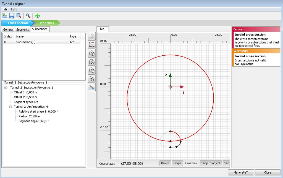Click the Generate* button
283x178 pixels.
(x=241, y=172)
